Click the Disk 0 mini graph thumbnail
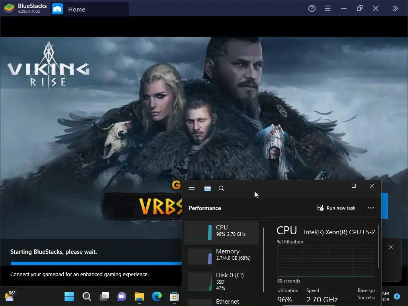The width and height of the screenshot is (408, 306). (x=200, y=282)
